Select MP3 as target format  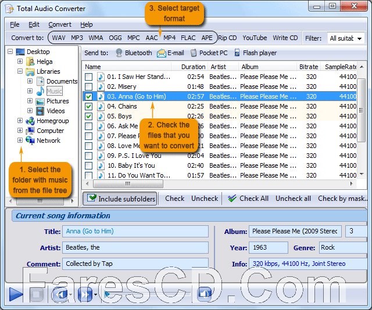pyautogui.click(x=77, y=38)
